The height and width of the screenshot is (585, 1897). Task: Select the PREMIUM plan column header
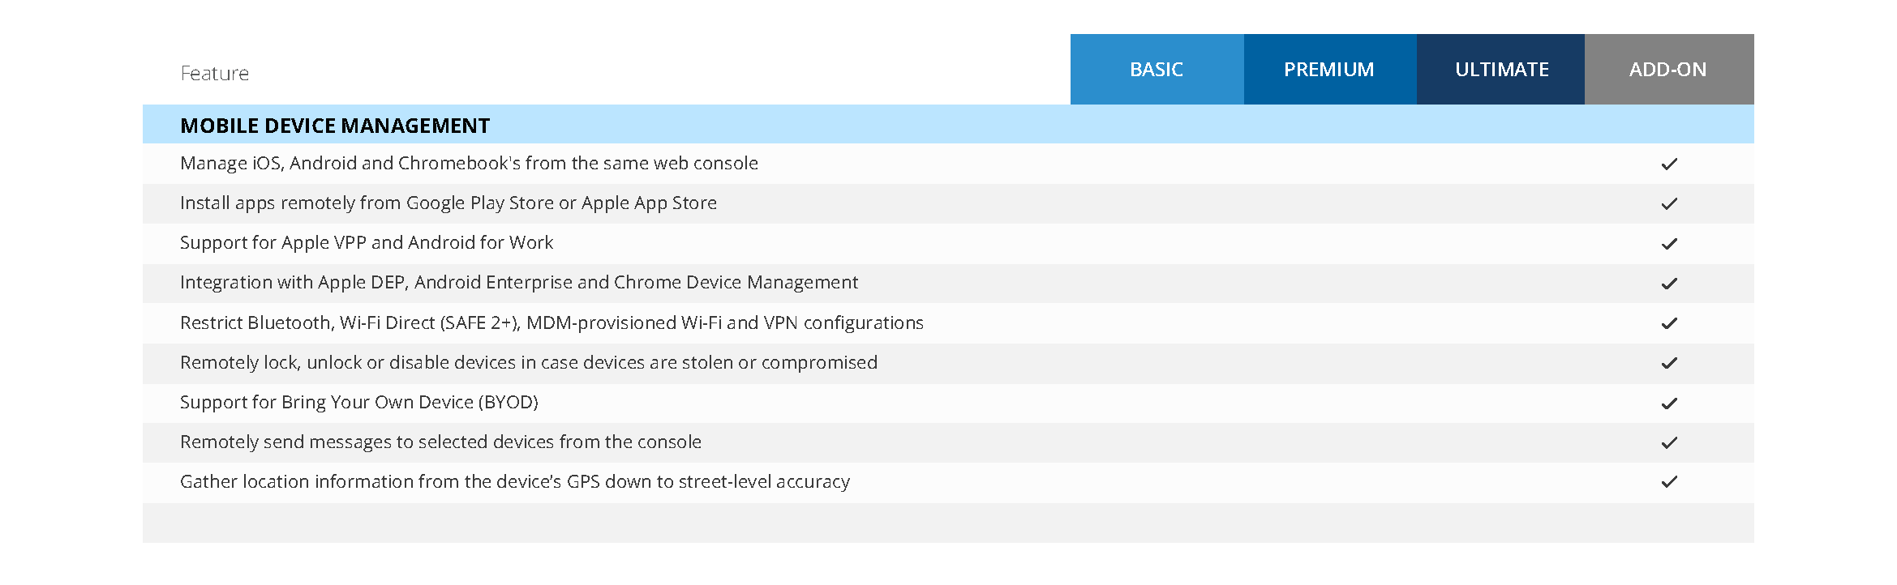pos(1329,70)
